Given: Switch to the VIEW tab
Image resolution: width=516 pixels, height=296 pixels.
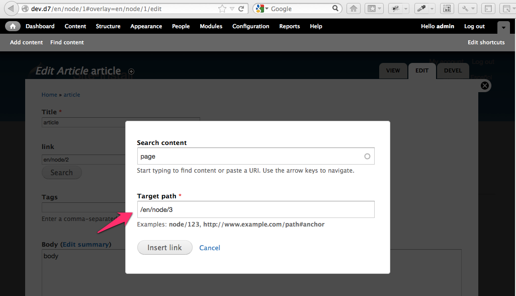Looking at the screenshot, I should (393, 71).
